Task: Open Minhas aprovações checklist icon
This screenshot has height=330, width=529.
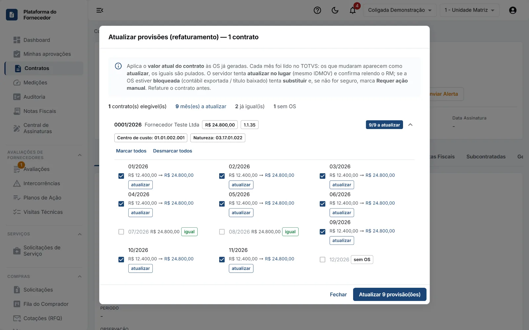Action: pyautogui.click(x=17, y=54)
